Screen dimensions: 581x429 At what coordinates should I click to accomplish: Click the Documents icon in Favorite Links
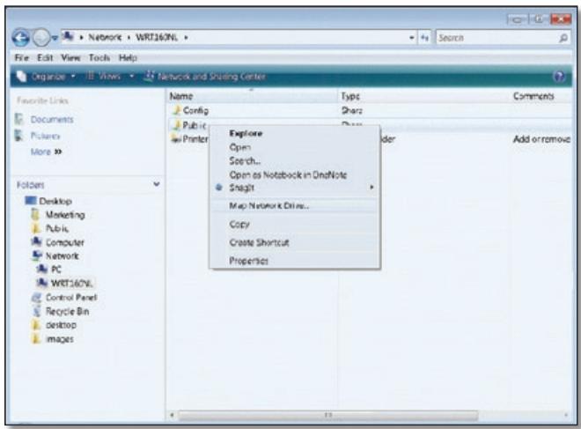19,119
